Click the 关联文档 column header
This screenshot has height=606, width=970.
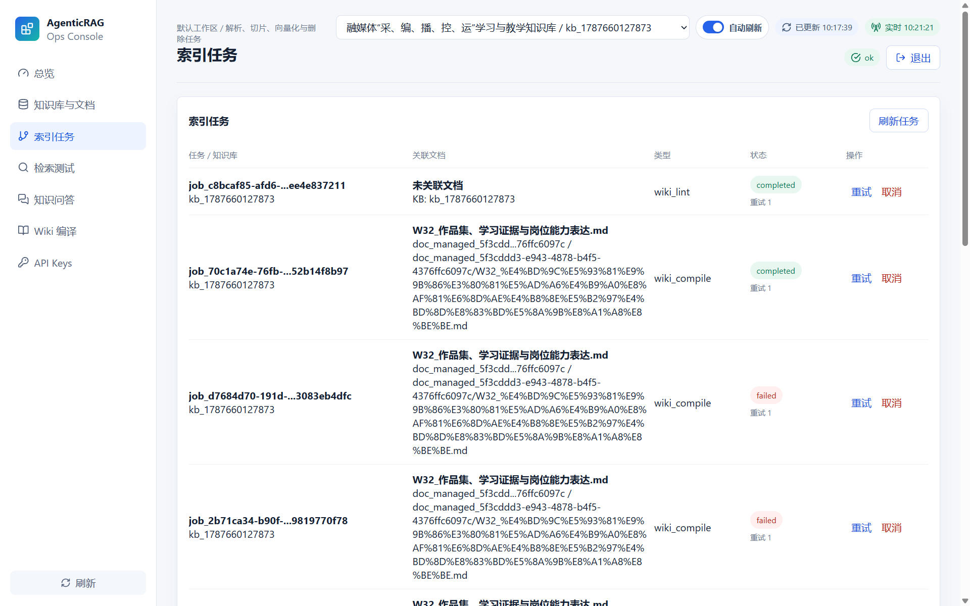(x=429, y=155)
